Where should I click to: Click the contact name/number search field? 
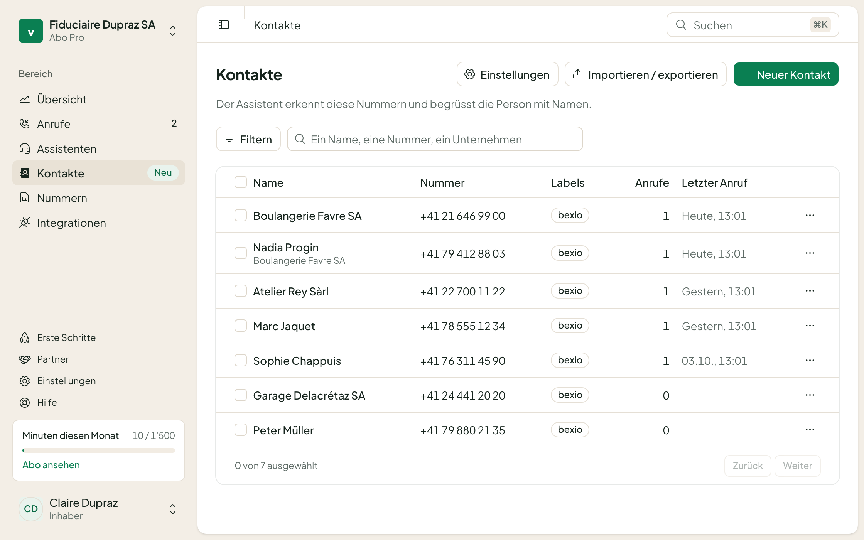435,139
